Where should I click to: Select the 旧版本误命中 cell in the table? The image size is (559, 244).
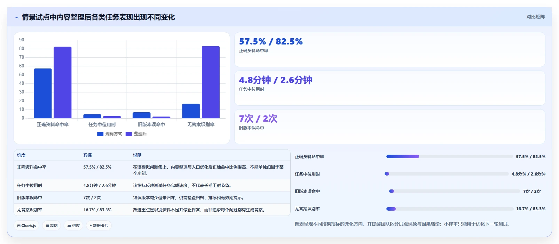pyautogui.click(x=30, y=198)
